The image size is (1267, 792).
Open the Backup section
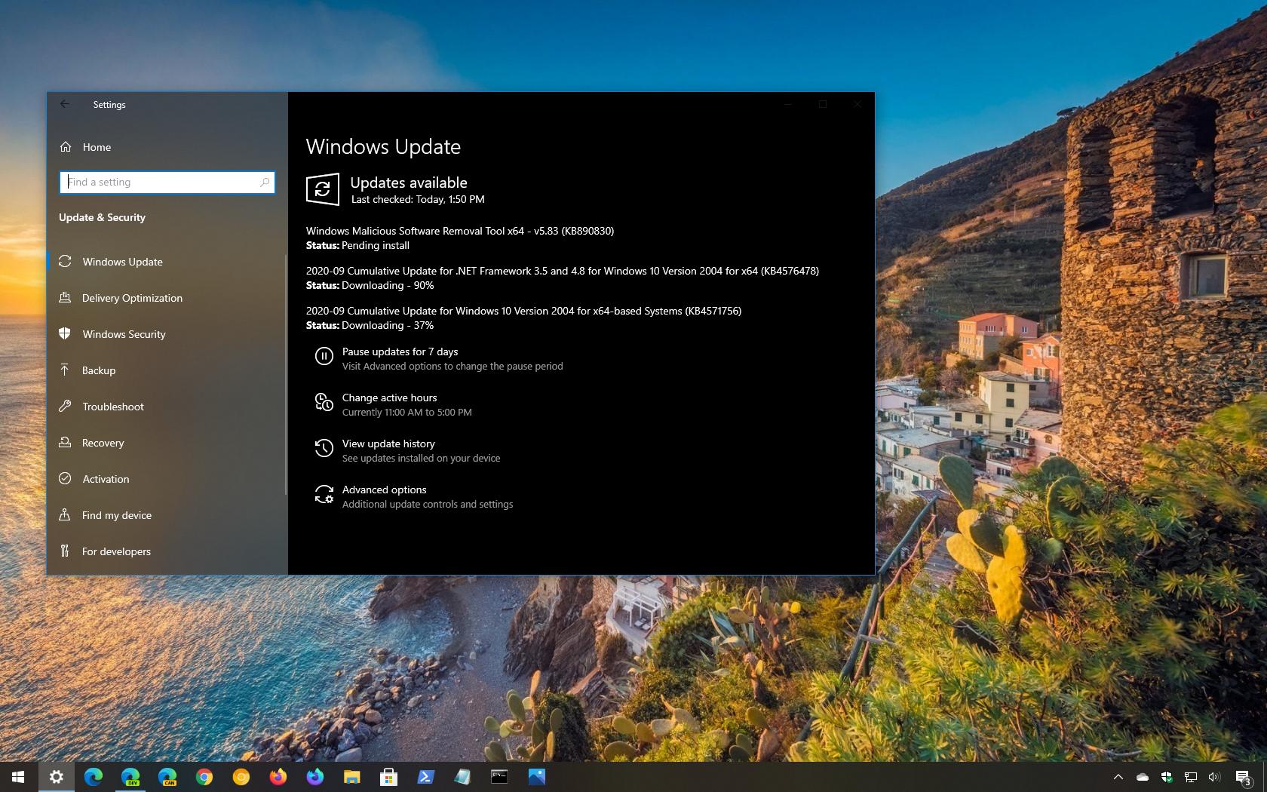tap(99, 370)
